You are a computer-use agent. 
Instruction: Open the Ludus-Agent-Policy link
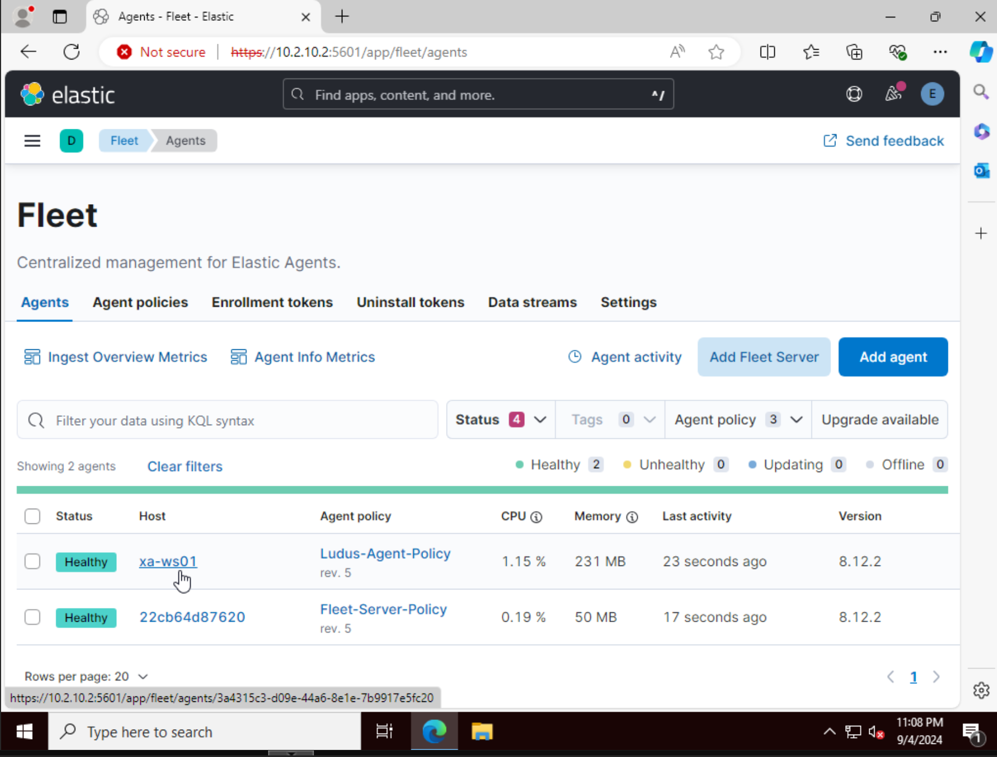pos(385,553)
